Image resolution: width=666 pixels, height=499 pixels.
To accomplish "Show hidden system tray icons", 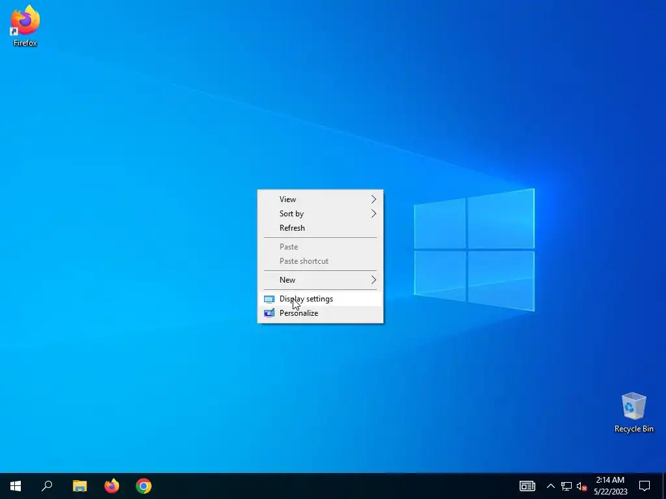I will click(550, 486).
